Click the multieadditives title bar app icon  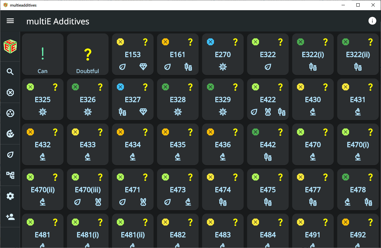pos(5,5)
